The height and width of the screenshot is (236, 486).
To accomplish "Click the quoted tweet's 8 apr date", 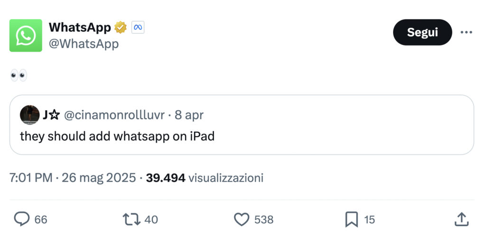I will click(189, 115).
